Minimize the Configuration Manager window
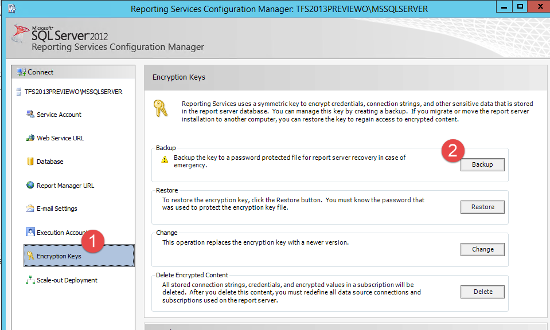The width and height of the screenshot is (550, 330). click(x=504, y=7)
